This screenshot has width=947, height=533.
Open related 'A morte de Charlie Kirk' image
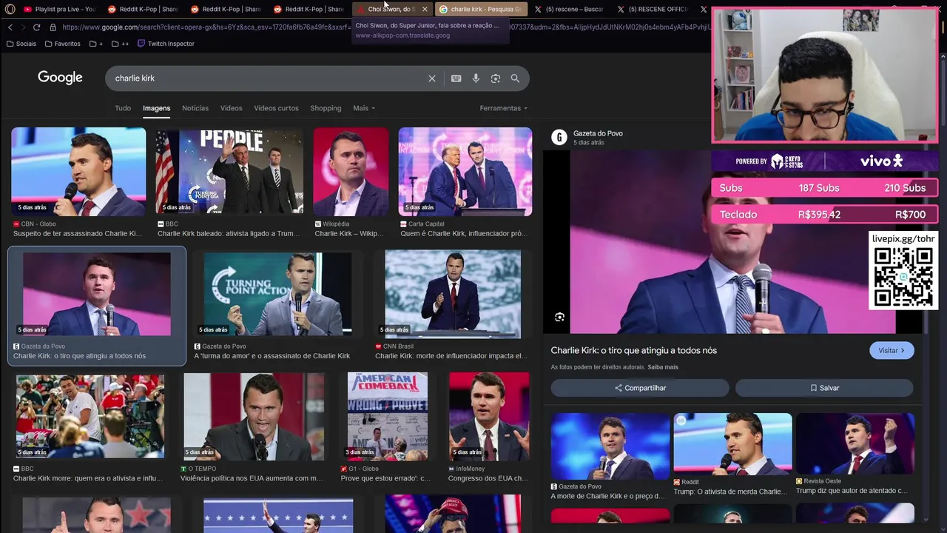(x=610, y=446)
